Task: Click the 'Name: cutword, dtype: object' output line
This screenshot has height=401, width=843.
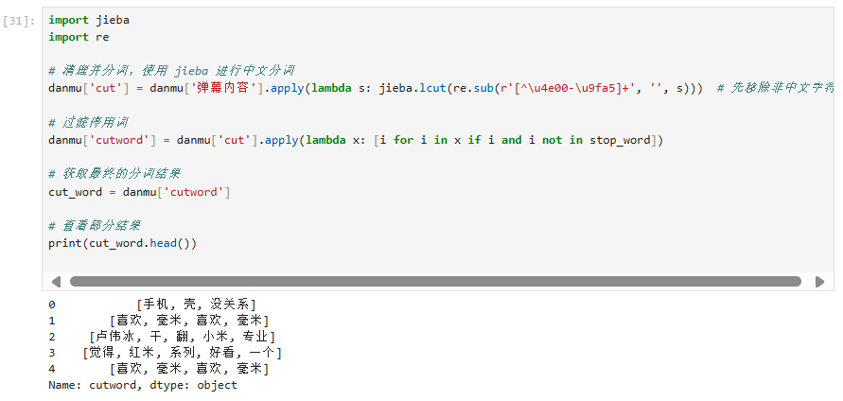Action: [143, 385]
